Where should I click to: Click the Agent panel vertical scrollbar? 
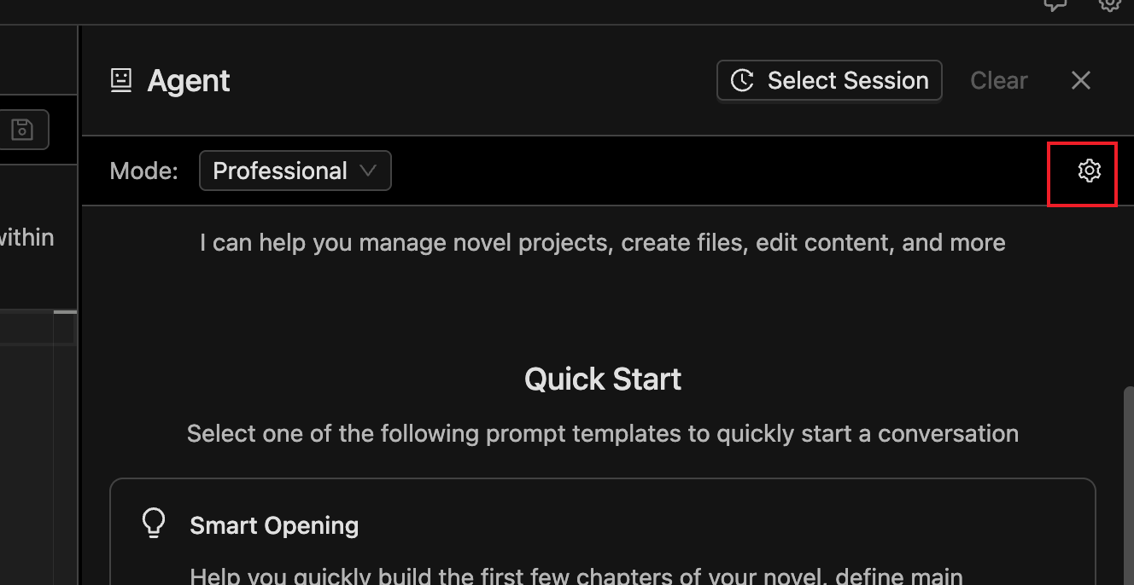[1129, 478]
